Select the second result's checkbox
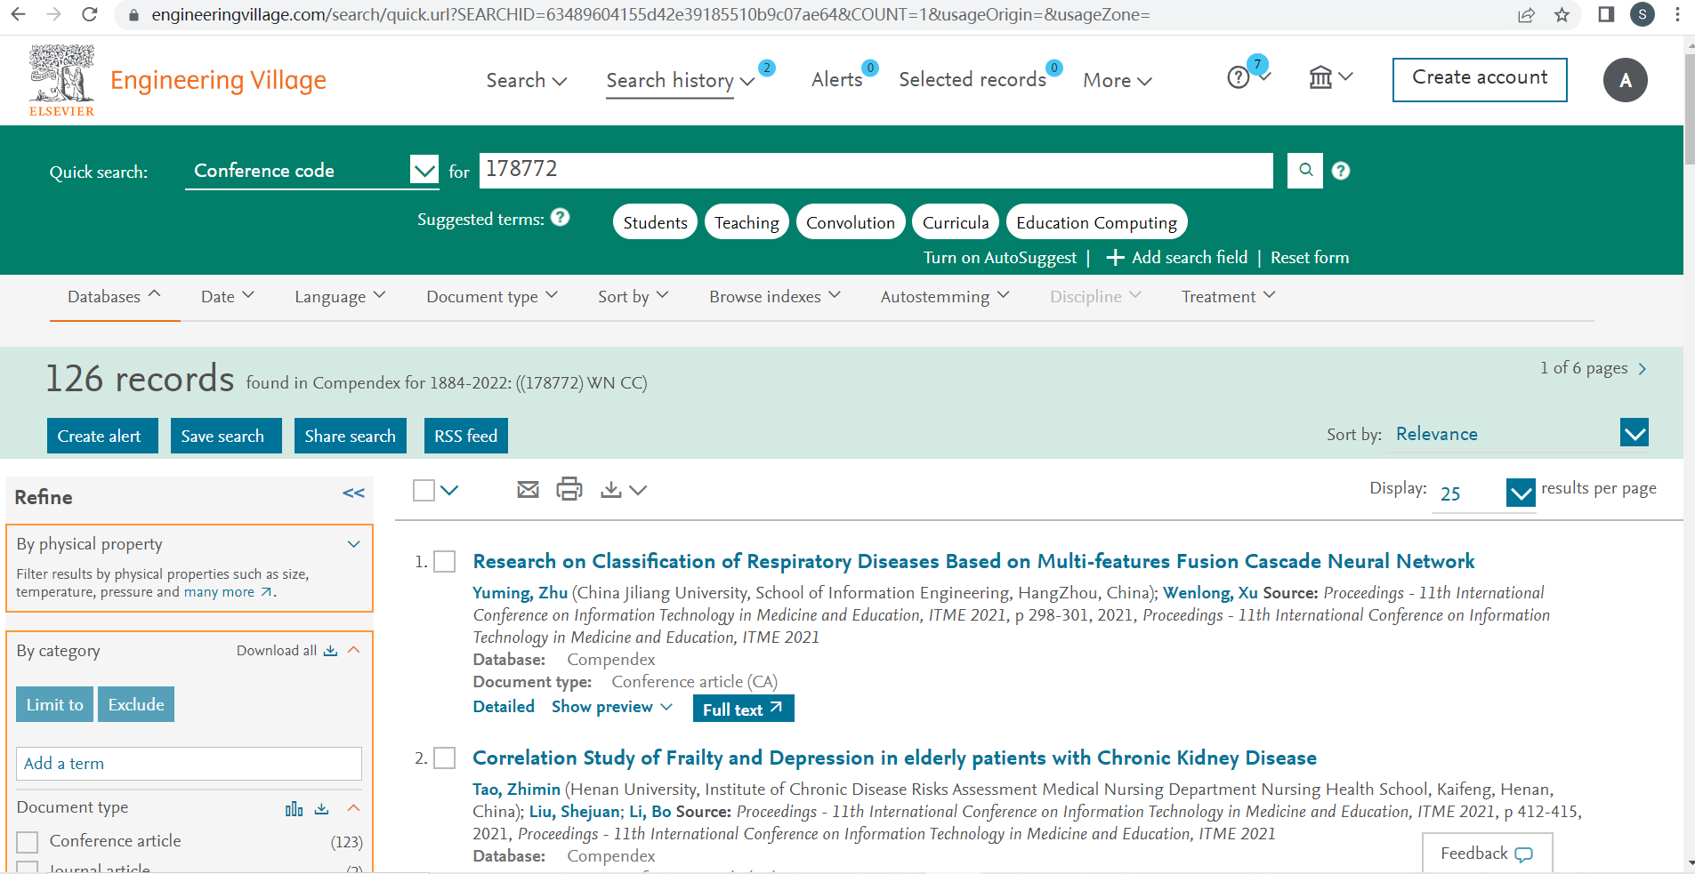The width and height of the screenshot is (1695, 874). 445,758
